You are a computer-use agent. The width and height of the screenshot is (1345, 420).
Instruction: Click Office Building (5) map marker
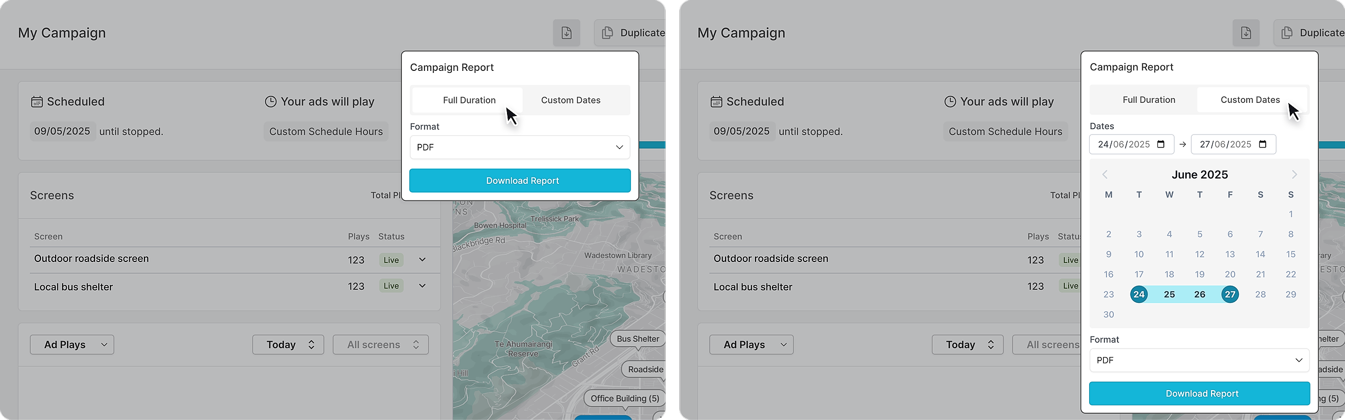(625, 398)
